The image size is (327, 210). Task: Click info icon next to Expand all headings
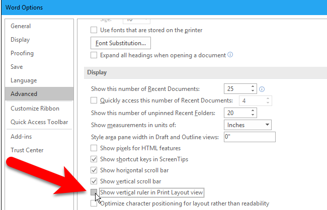tap(230, 55)
